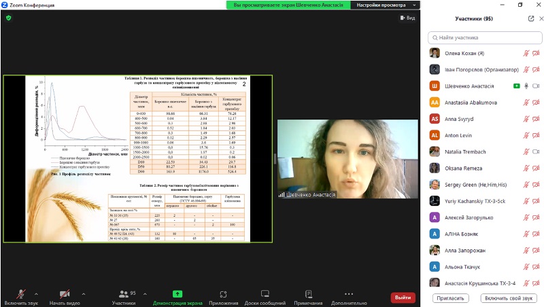Click Включить свой звук button
The height and width of the screenshot is (307, 544).
(509, 298)
